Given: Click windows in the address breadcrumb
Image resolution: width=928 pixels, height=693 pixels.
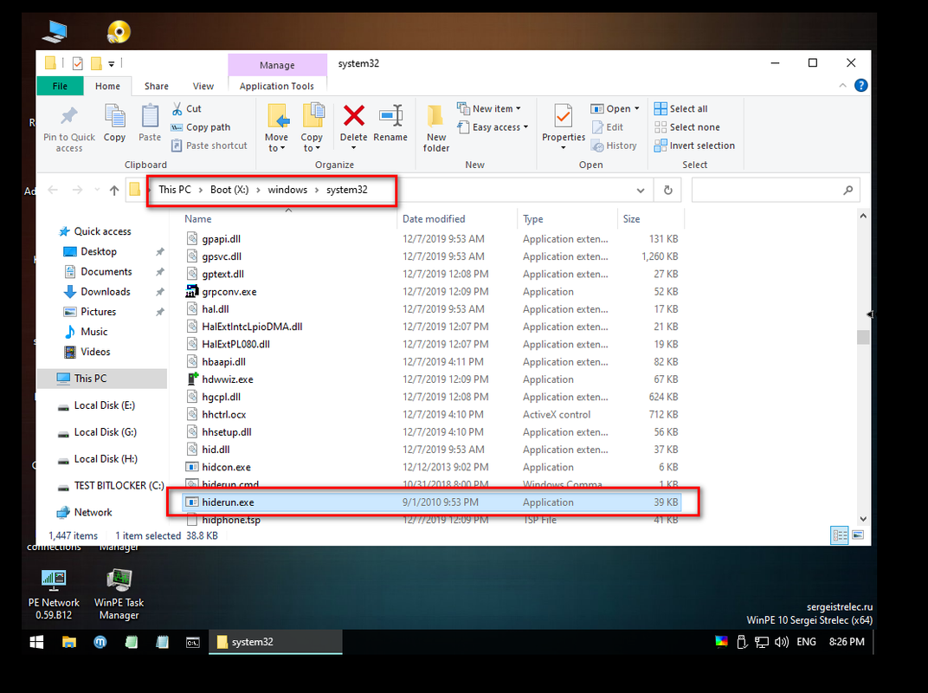Looking at the screenshot, I should coord(287,190).
